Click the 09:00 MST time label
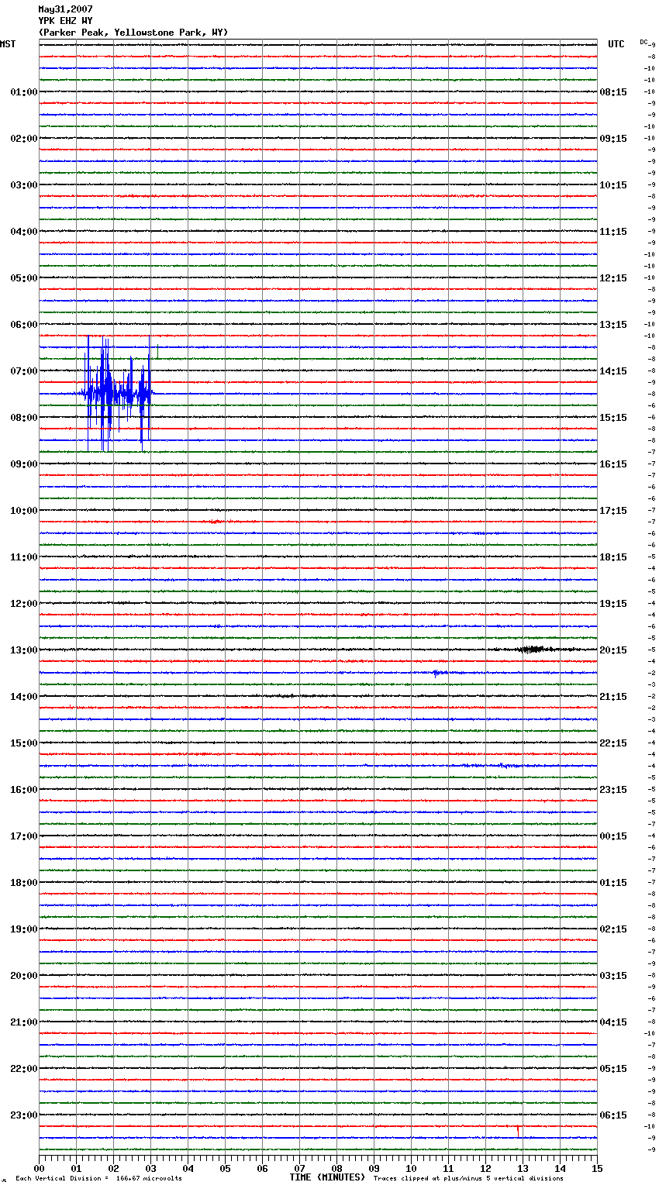This screenshot has height=1189, width=659. [24, 464]
